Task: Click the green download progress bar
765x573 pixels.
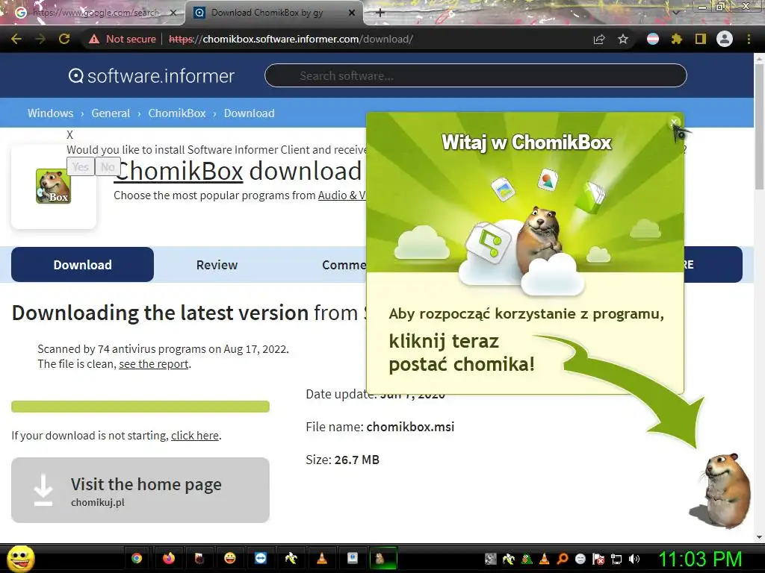Action: point(140,407)
